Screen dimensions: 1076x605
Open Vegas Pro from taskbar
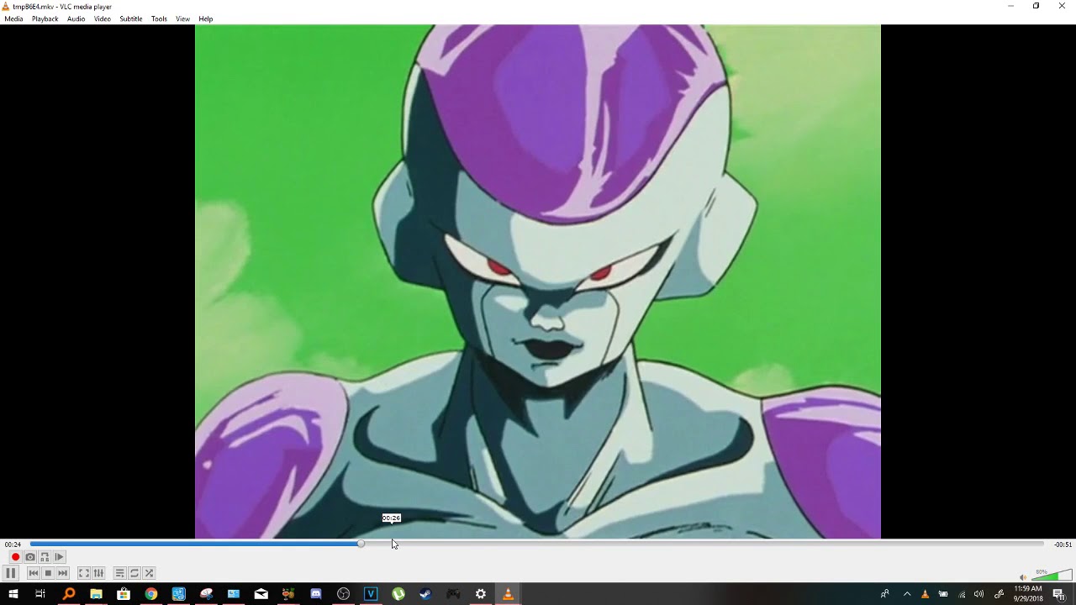pos(371,594)
